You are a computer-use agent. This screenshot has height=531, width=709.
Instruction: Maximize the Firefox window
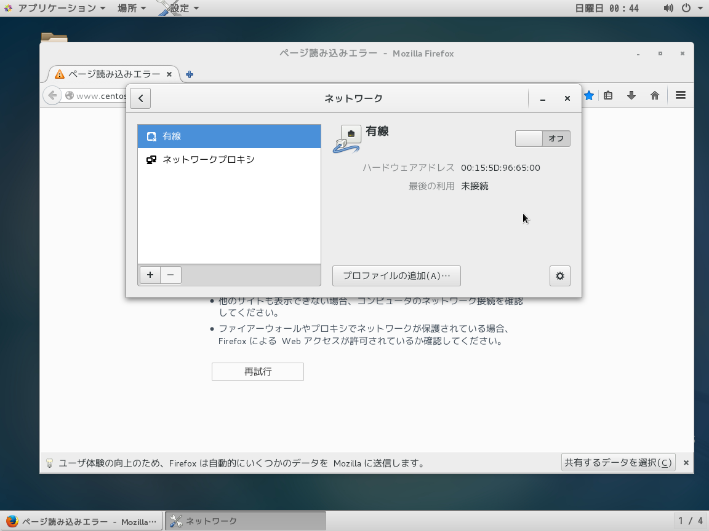[660, 53]
